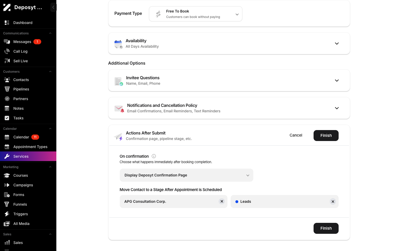Screen dimensions: 402x251
Task: Click the Partners badge icon
Action: (x=7, y=99)
